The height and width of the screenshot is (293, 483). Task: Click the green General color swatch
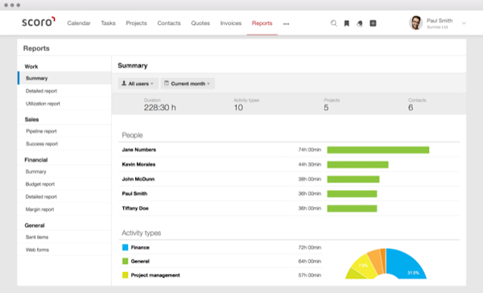125,262
